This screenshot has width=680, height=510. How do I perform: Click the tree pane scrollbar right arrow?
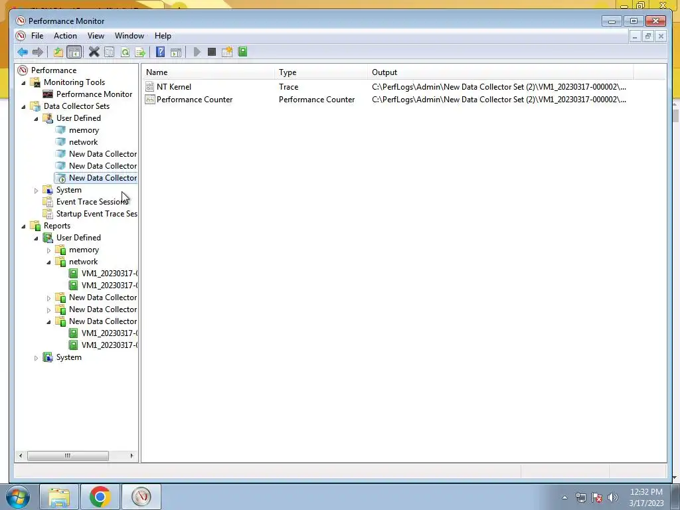(x=132, y=456)
